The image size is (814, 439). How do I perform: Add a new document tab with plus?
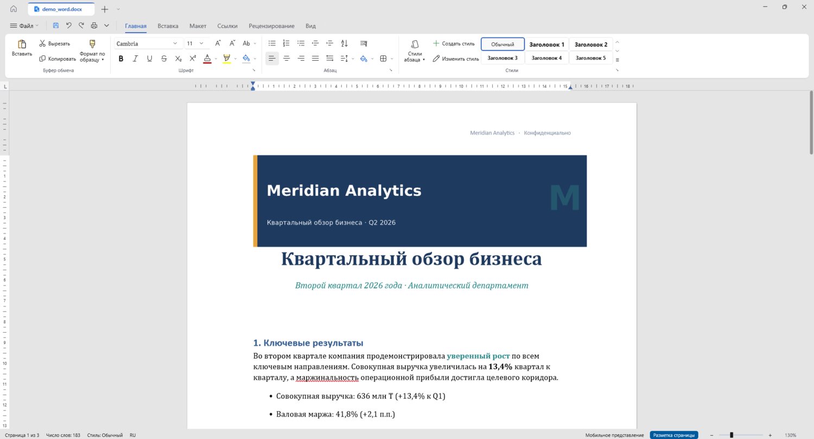[x=105, y=9]
